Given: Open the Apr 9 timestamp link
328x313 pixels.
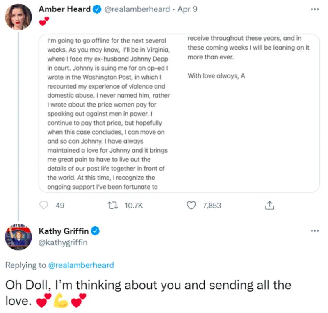Looking at the screenshot, I should [187, 9].
